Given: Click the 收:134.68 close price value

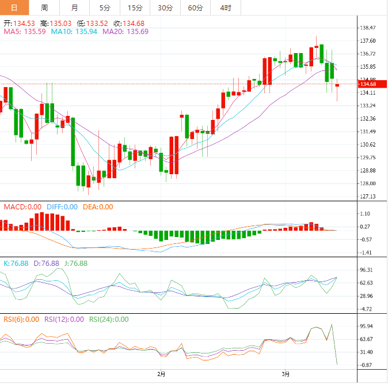Looking at the screenshot, I should tap(129, 24).
